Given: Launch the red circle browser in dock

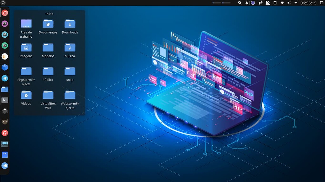Looking at the screenshot, I should pos(5,13).
